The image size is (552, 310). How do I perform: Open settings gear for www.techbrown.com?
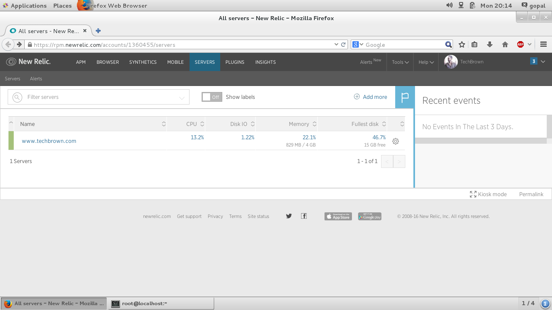point(396,141)
